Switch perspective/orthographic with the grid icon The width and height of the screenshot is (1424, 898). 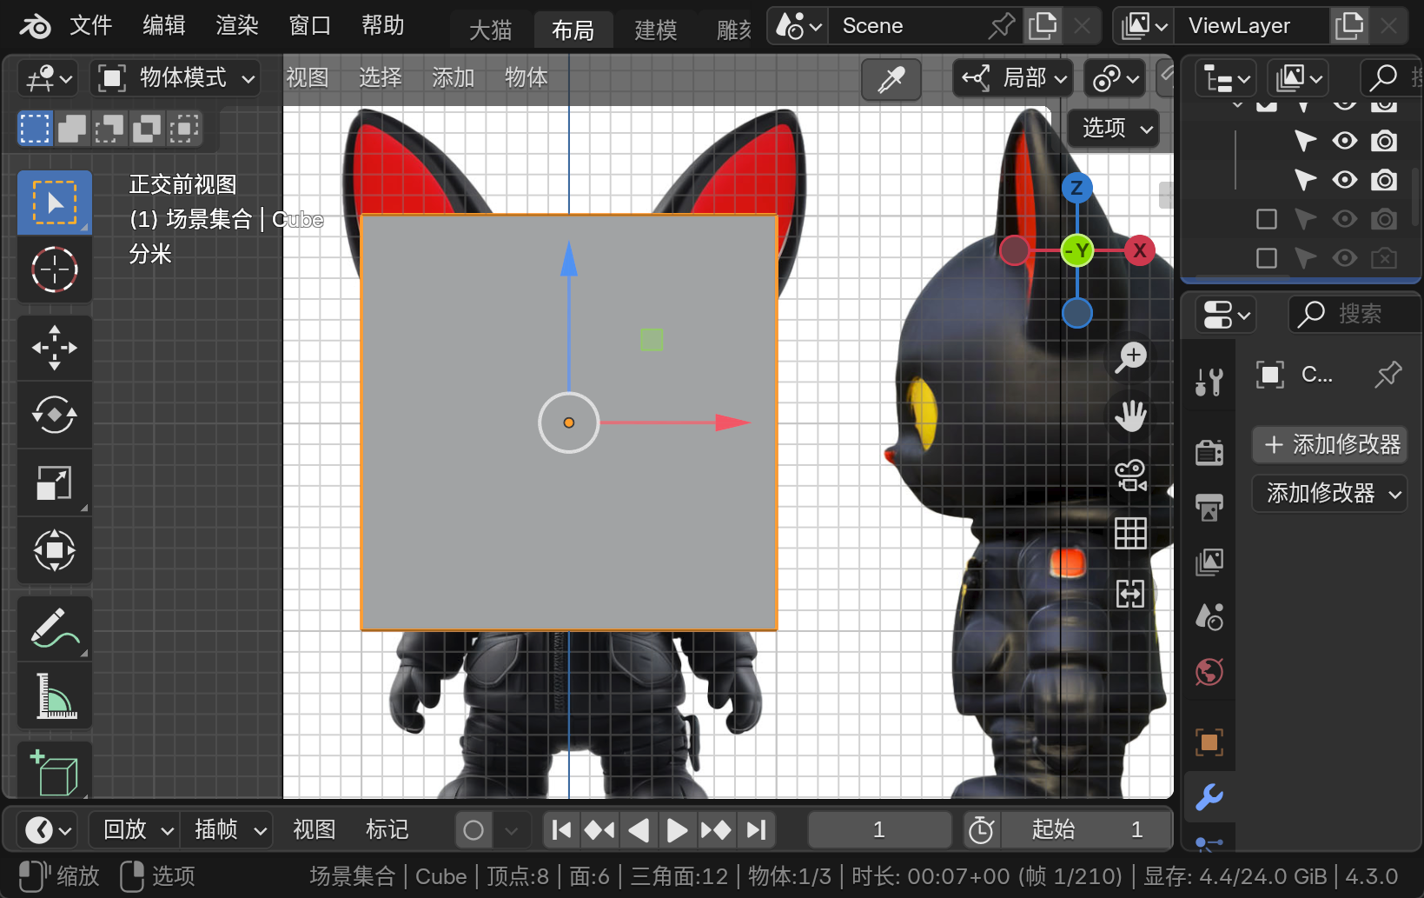pyautogui.click(x=1130, y=534)
